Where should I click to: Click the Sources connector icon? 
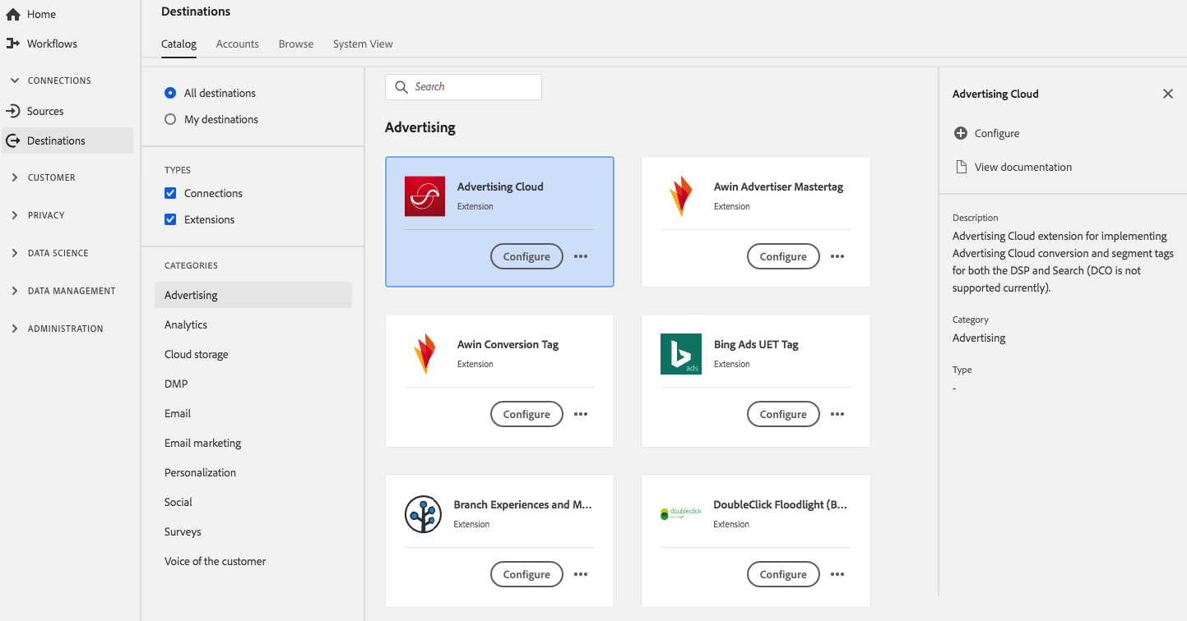pyautogui.click(x=12, y=111)
